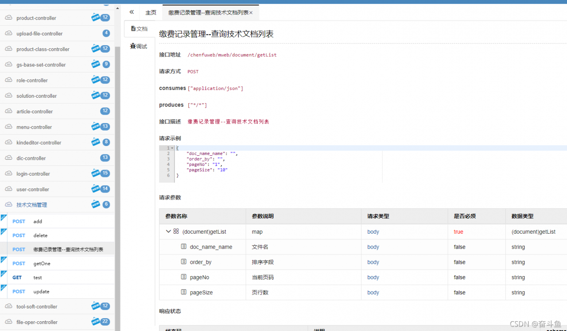Image resolution: width=567 pixels, height=331 pixels.
Task: Click the cloud icon beside kindeditor-controller
Action: click(8, 142)
